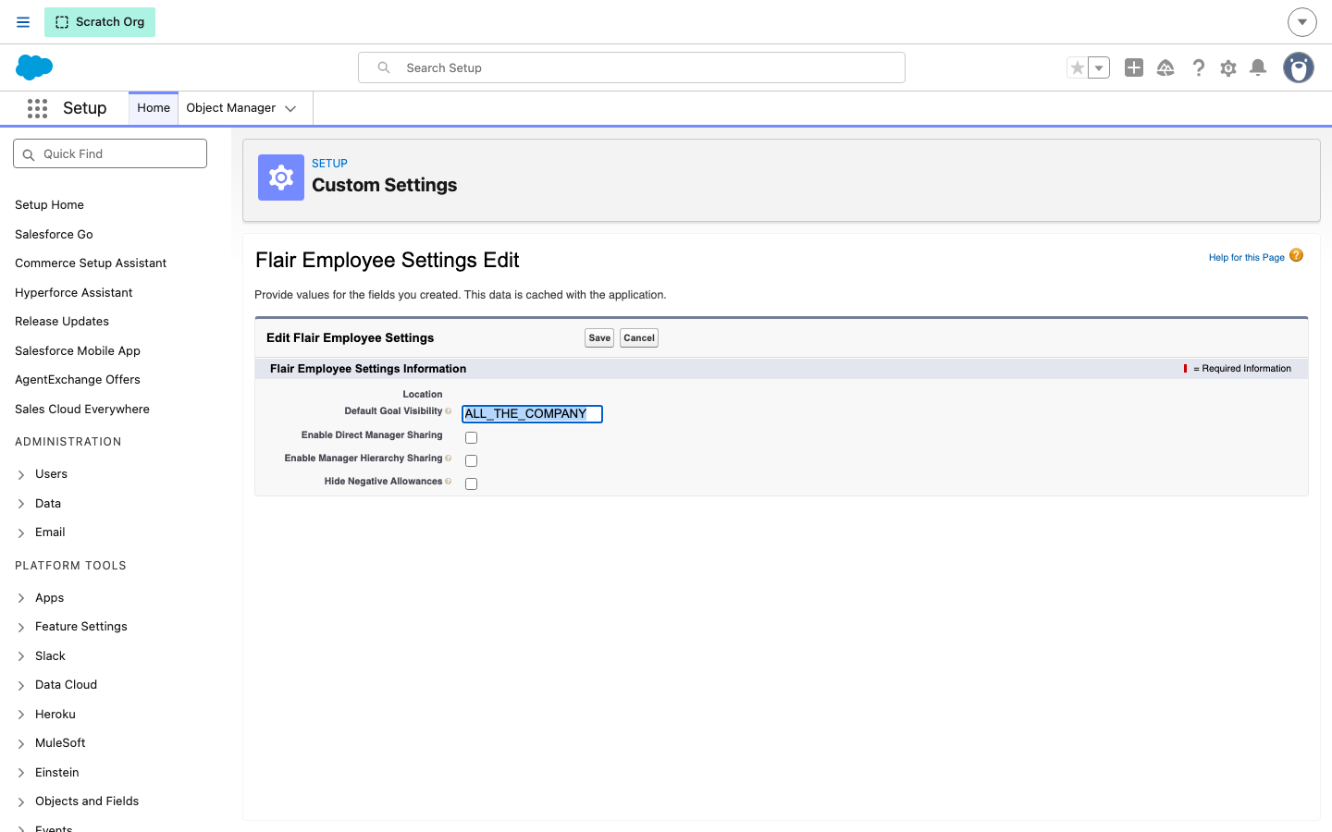The height and width of the screenshot is (832, 1332).
Task: Click the favorites star icon
Action: tap(1077, 67)
